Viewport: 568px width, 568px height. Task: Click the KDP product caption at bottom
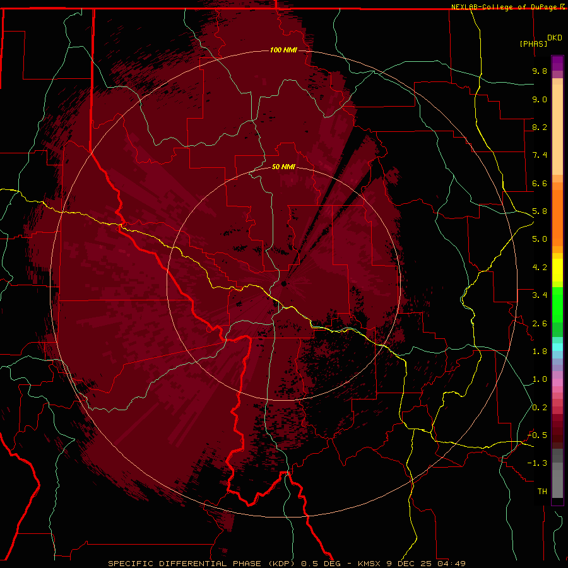point(287,564)
